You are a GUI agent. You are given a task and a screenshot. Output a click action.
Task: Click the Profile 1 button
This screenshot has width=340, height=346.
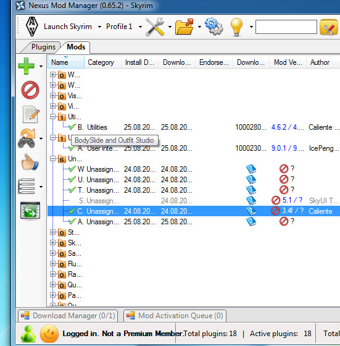(x=119, y=27)
